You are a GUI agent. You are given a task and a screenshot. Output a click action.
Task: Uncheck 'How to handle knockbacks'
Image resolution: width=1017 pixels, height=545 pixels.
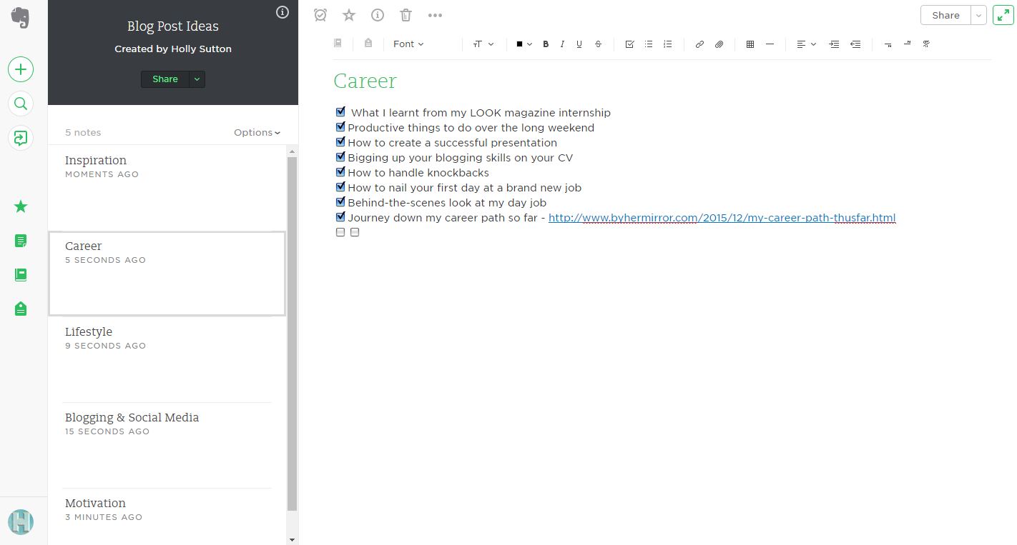(340, 171)
